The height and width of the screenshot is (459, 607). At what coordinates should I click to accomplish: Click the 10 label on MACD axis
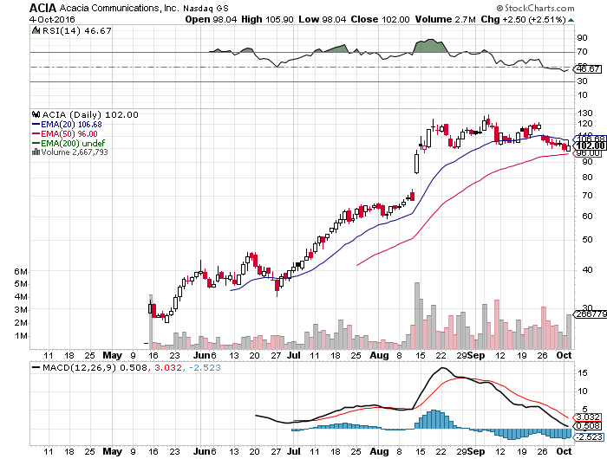582,391
